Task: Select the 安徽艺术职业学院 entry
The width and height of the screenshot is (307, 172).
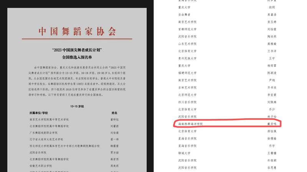Action: [x=41, y=166]
